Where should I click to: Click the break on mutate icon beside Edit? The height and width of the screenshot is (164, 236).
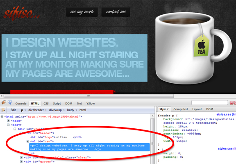(3, 110)
